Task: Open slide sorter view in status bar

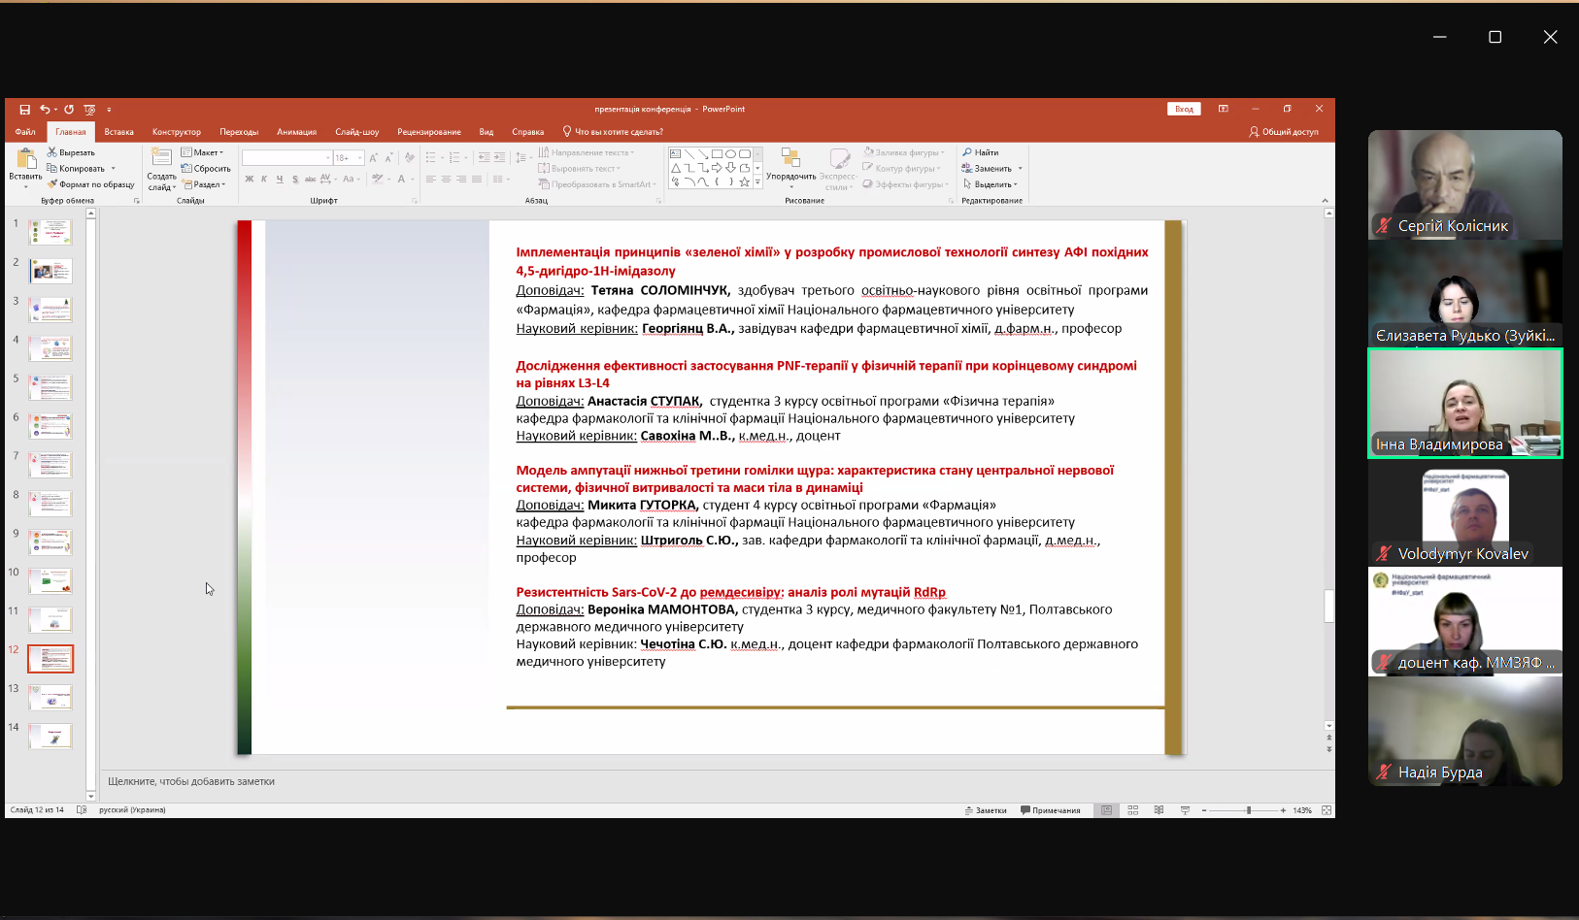Action: tap(1132, 810)
